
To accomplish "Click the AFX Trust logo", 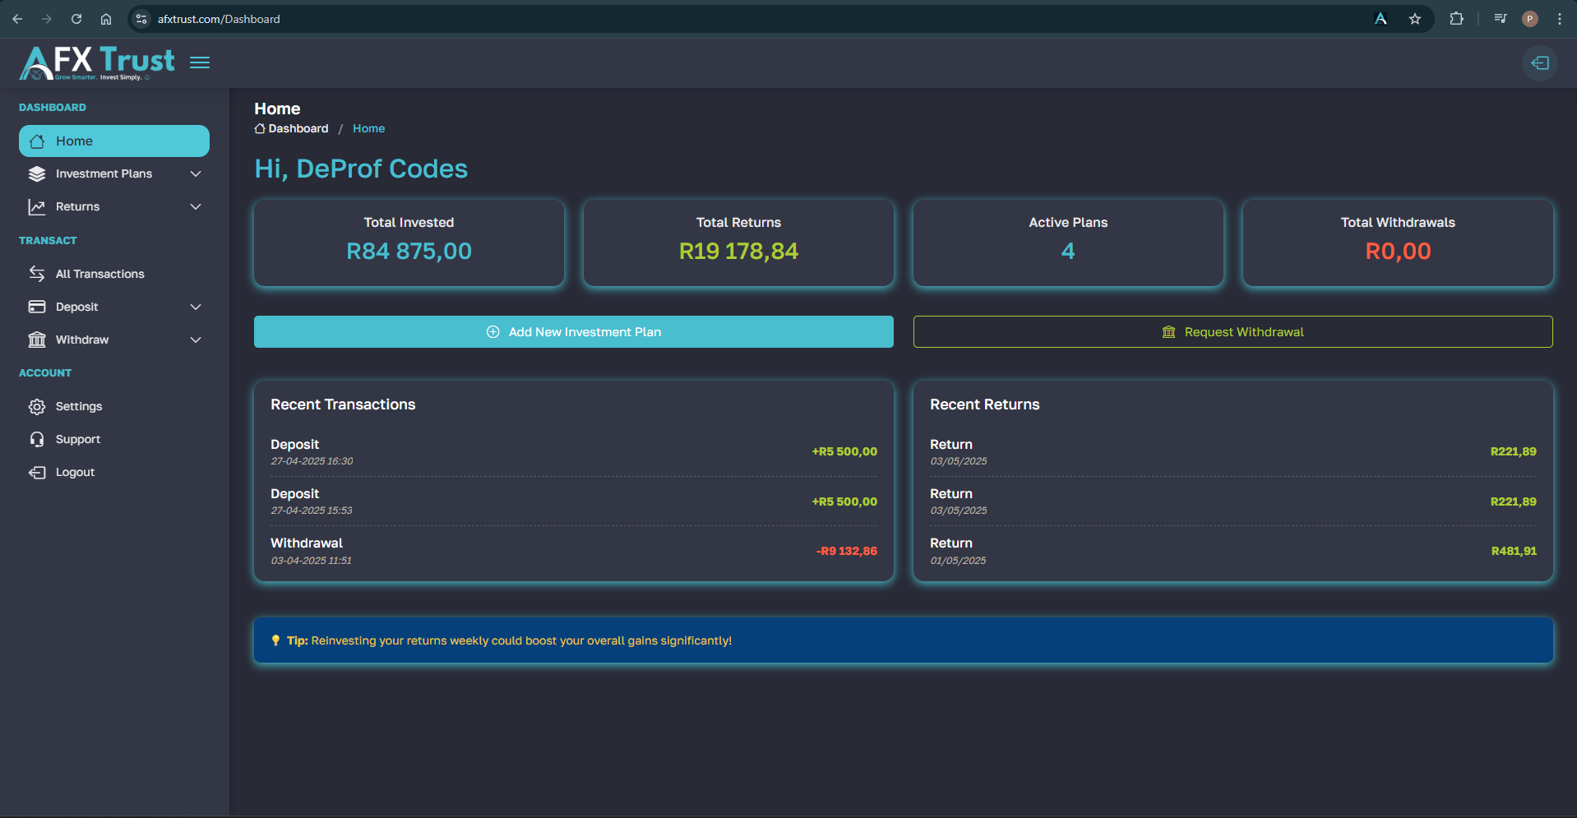I will (97, 62).
